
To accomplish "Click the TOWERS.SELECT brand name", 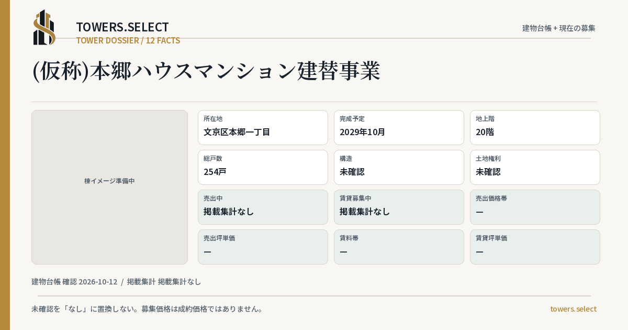I will [122, 27].
